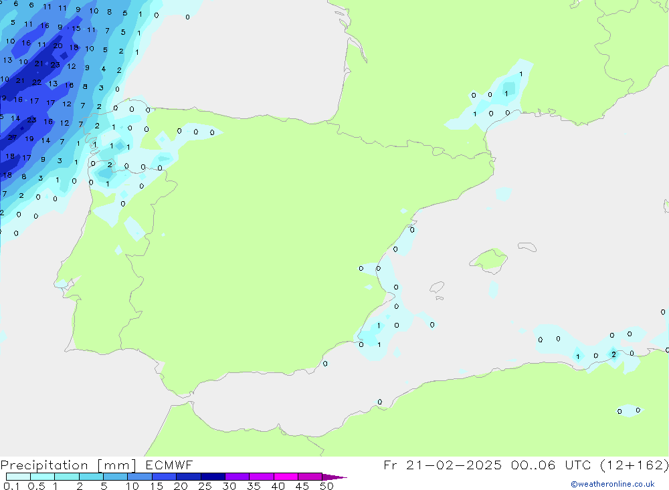Click the 35–40 mm violet legend swatch
669x490 pixels.
click(262, 477)
